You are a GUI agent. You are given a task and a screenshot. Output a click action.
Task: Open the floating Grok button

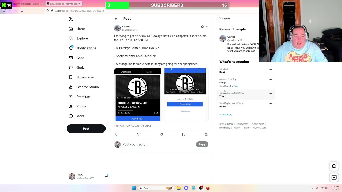(334, 166)
